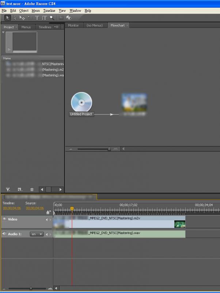Activate the Zoom magnifier tool
The image size is (220, 293).
pyautogui.click(x=52, y=18)
